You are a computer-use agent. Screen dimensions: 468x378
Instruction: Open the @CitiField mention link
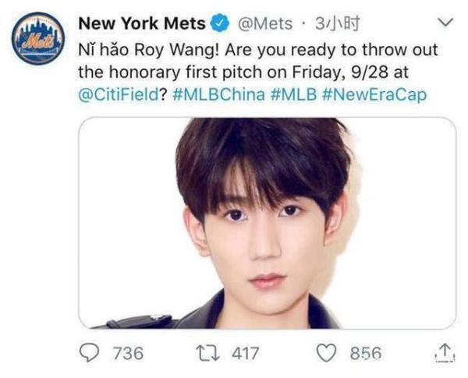[x=119, y=95]
